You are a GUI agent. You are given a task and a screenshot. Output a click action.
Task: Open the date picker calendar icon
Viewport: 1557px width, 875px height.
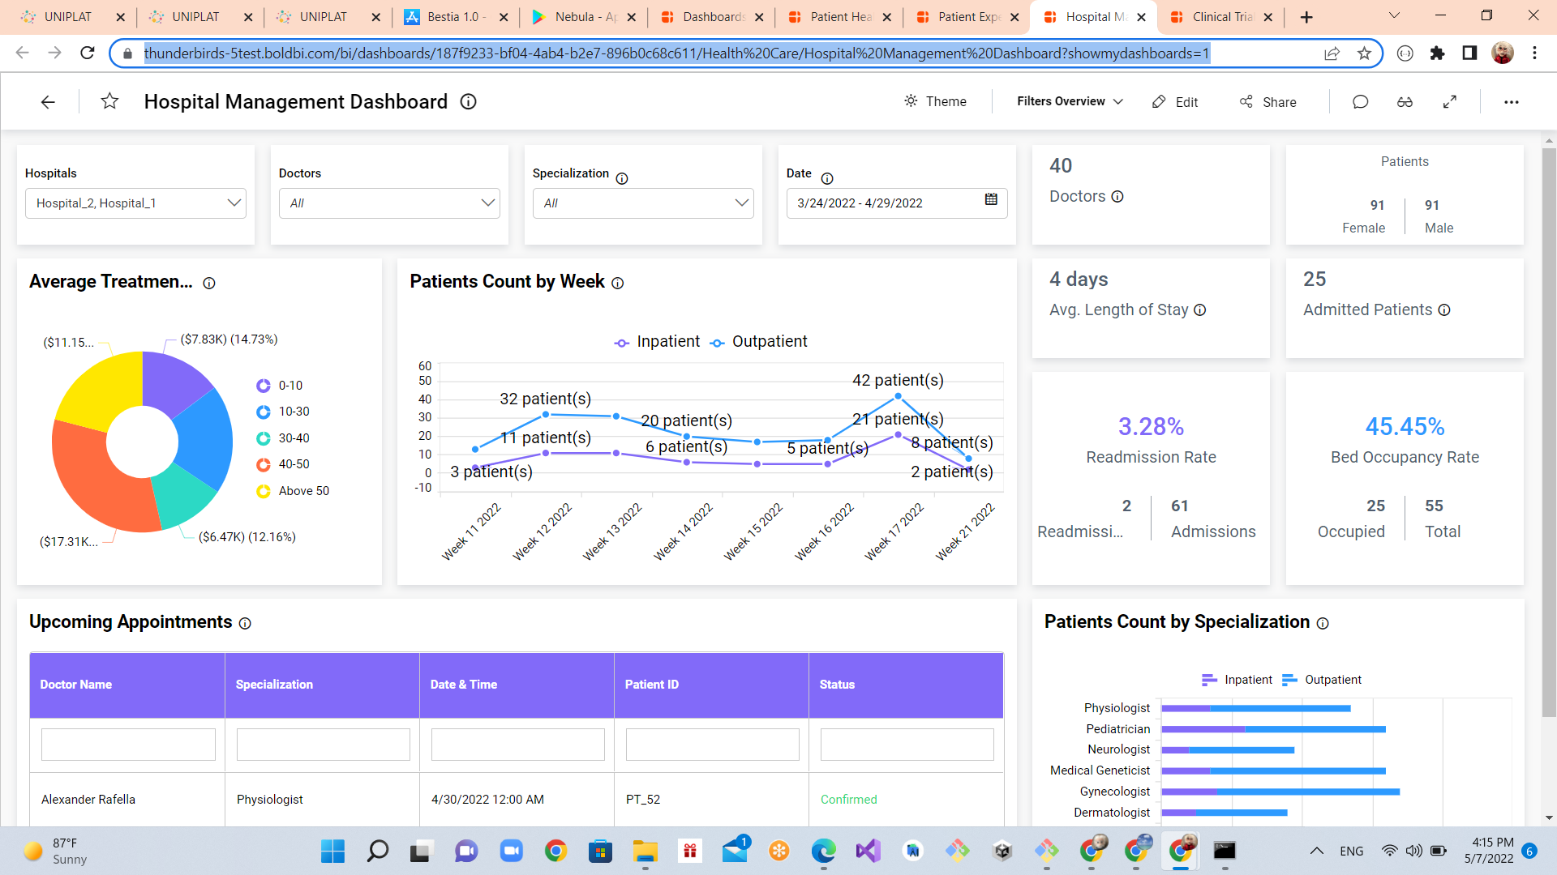(991, 200)
